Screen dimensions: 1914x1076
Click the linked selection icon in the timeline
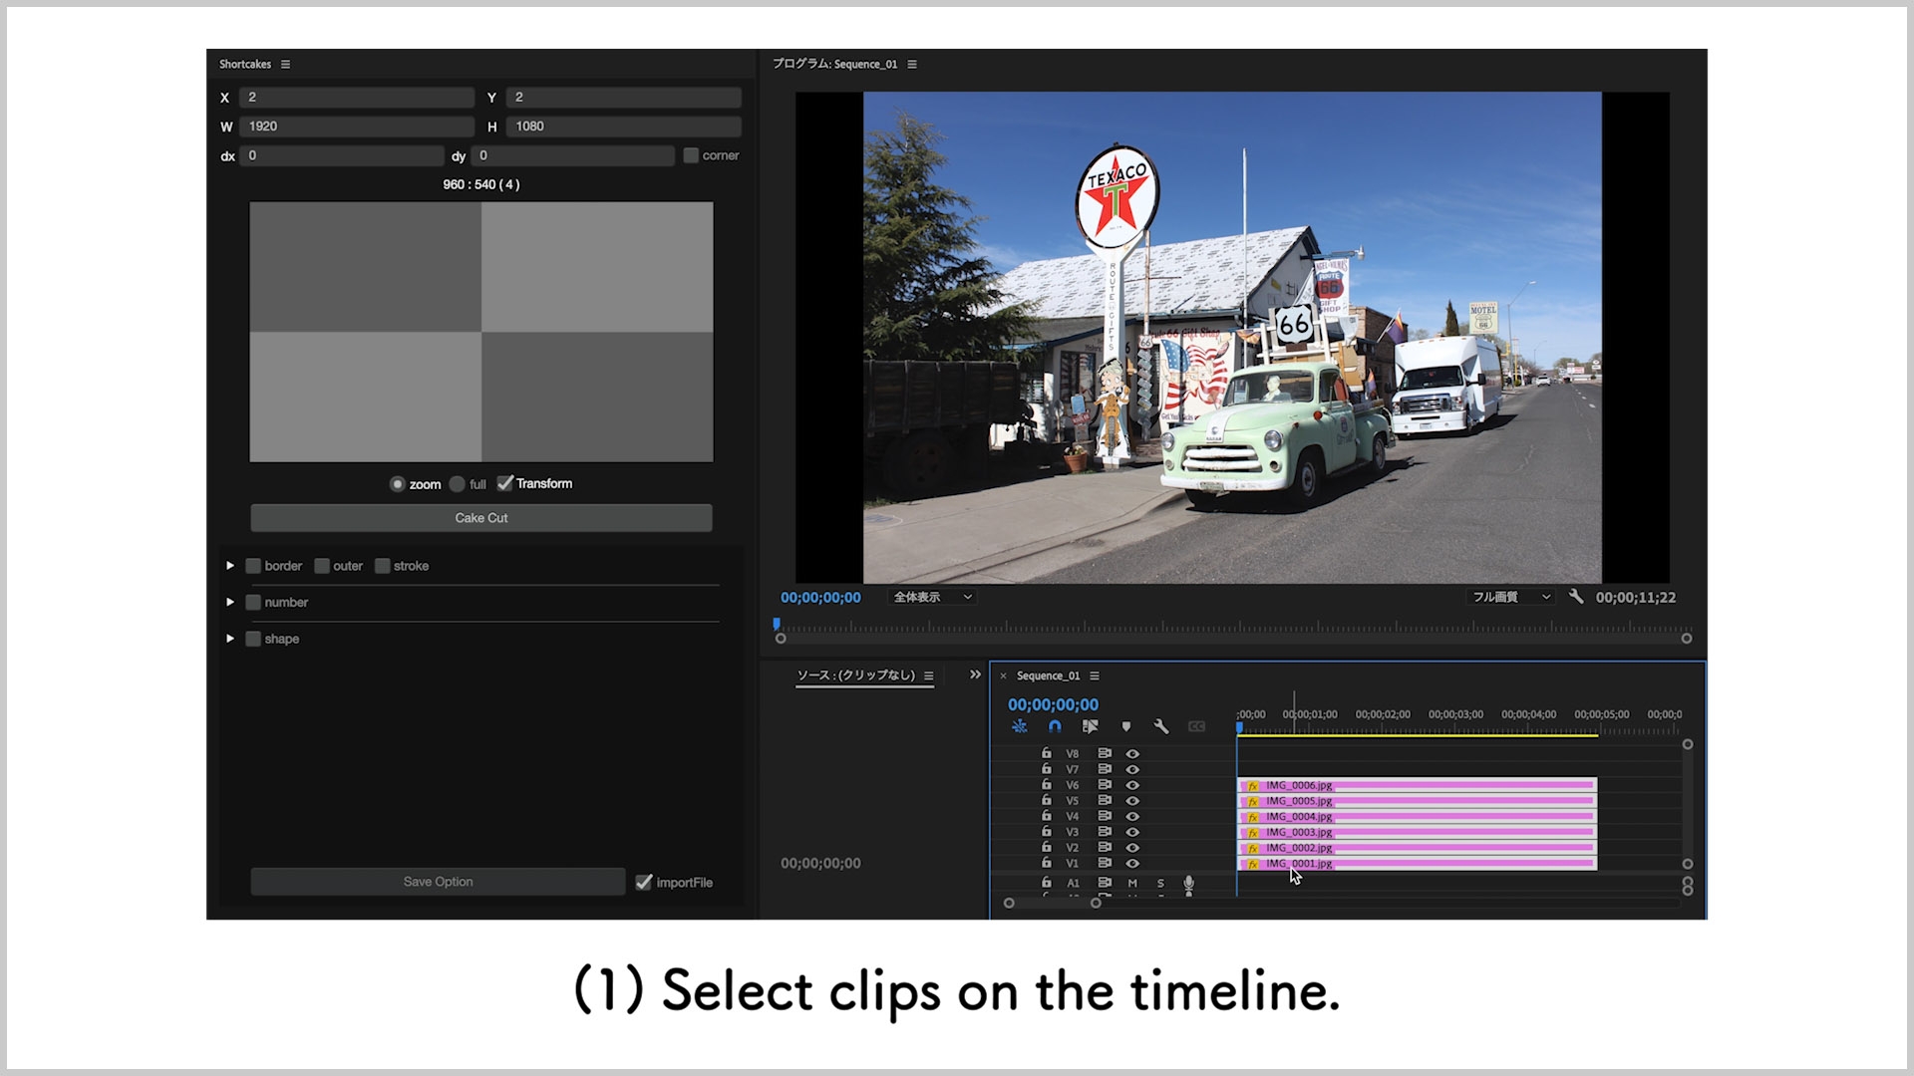1090,726
